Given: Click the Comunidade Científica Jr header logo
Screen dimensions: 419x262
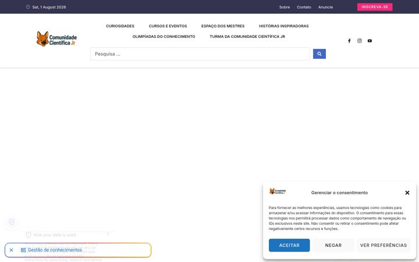Looking at the screenshot, I should pos(56,39).
